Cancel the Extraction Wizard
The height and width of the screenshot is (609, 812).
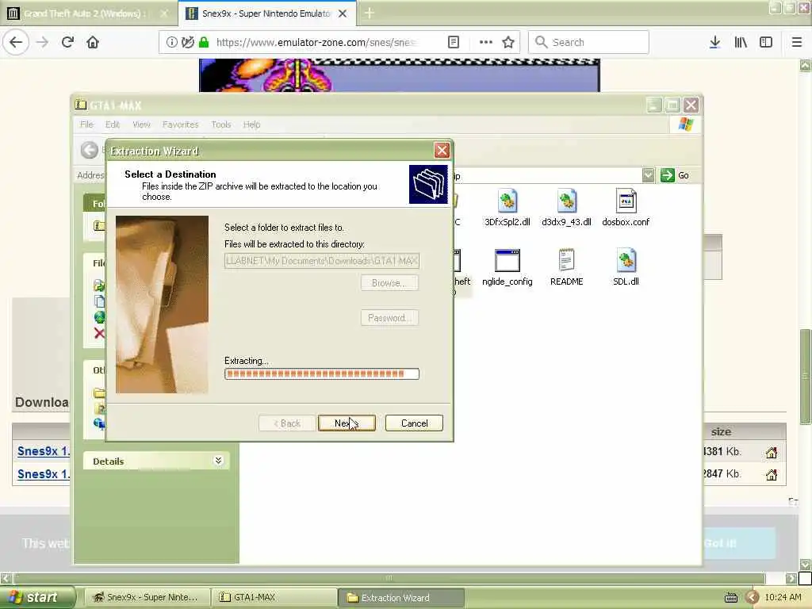(x=414, y=423)
